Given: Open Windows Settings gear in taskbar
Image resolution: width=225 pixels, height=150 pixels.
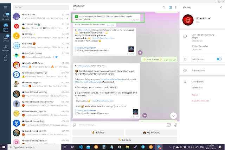Looking at the screenshot, I should click(x=120, y=147).
